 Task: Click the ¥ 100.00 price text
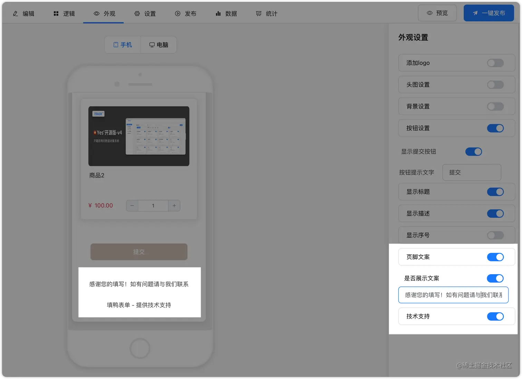coord(100,206)
